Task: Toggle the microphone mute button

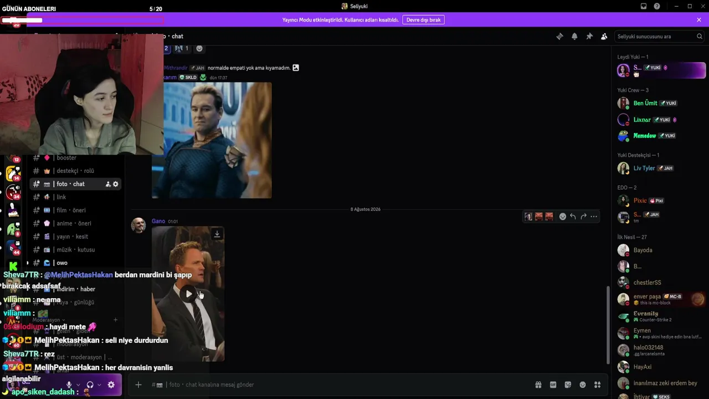Action: [x=69, y=385]
